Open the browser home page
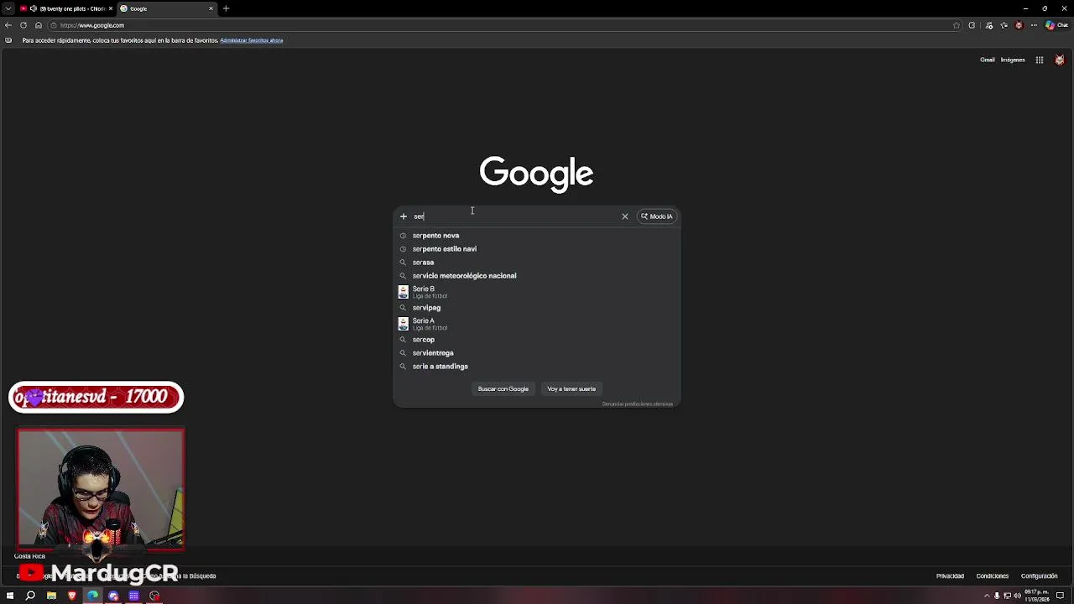Screen dimensions: 1074x604 tap(38, 25)
